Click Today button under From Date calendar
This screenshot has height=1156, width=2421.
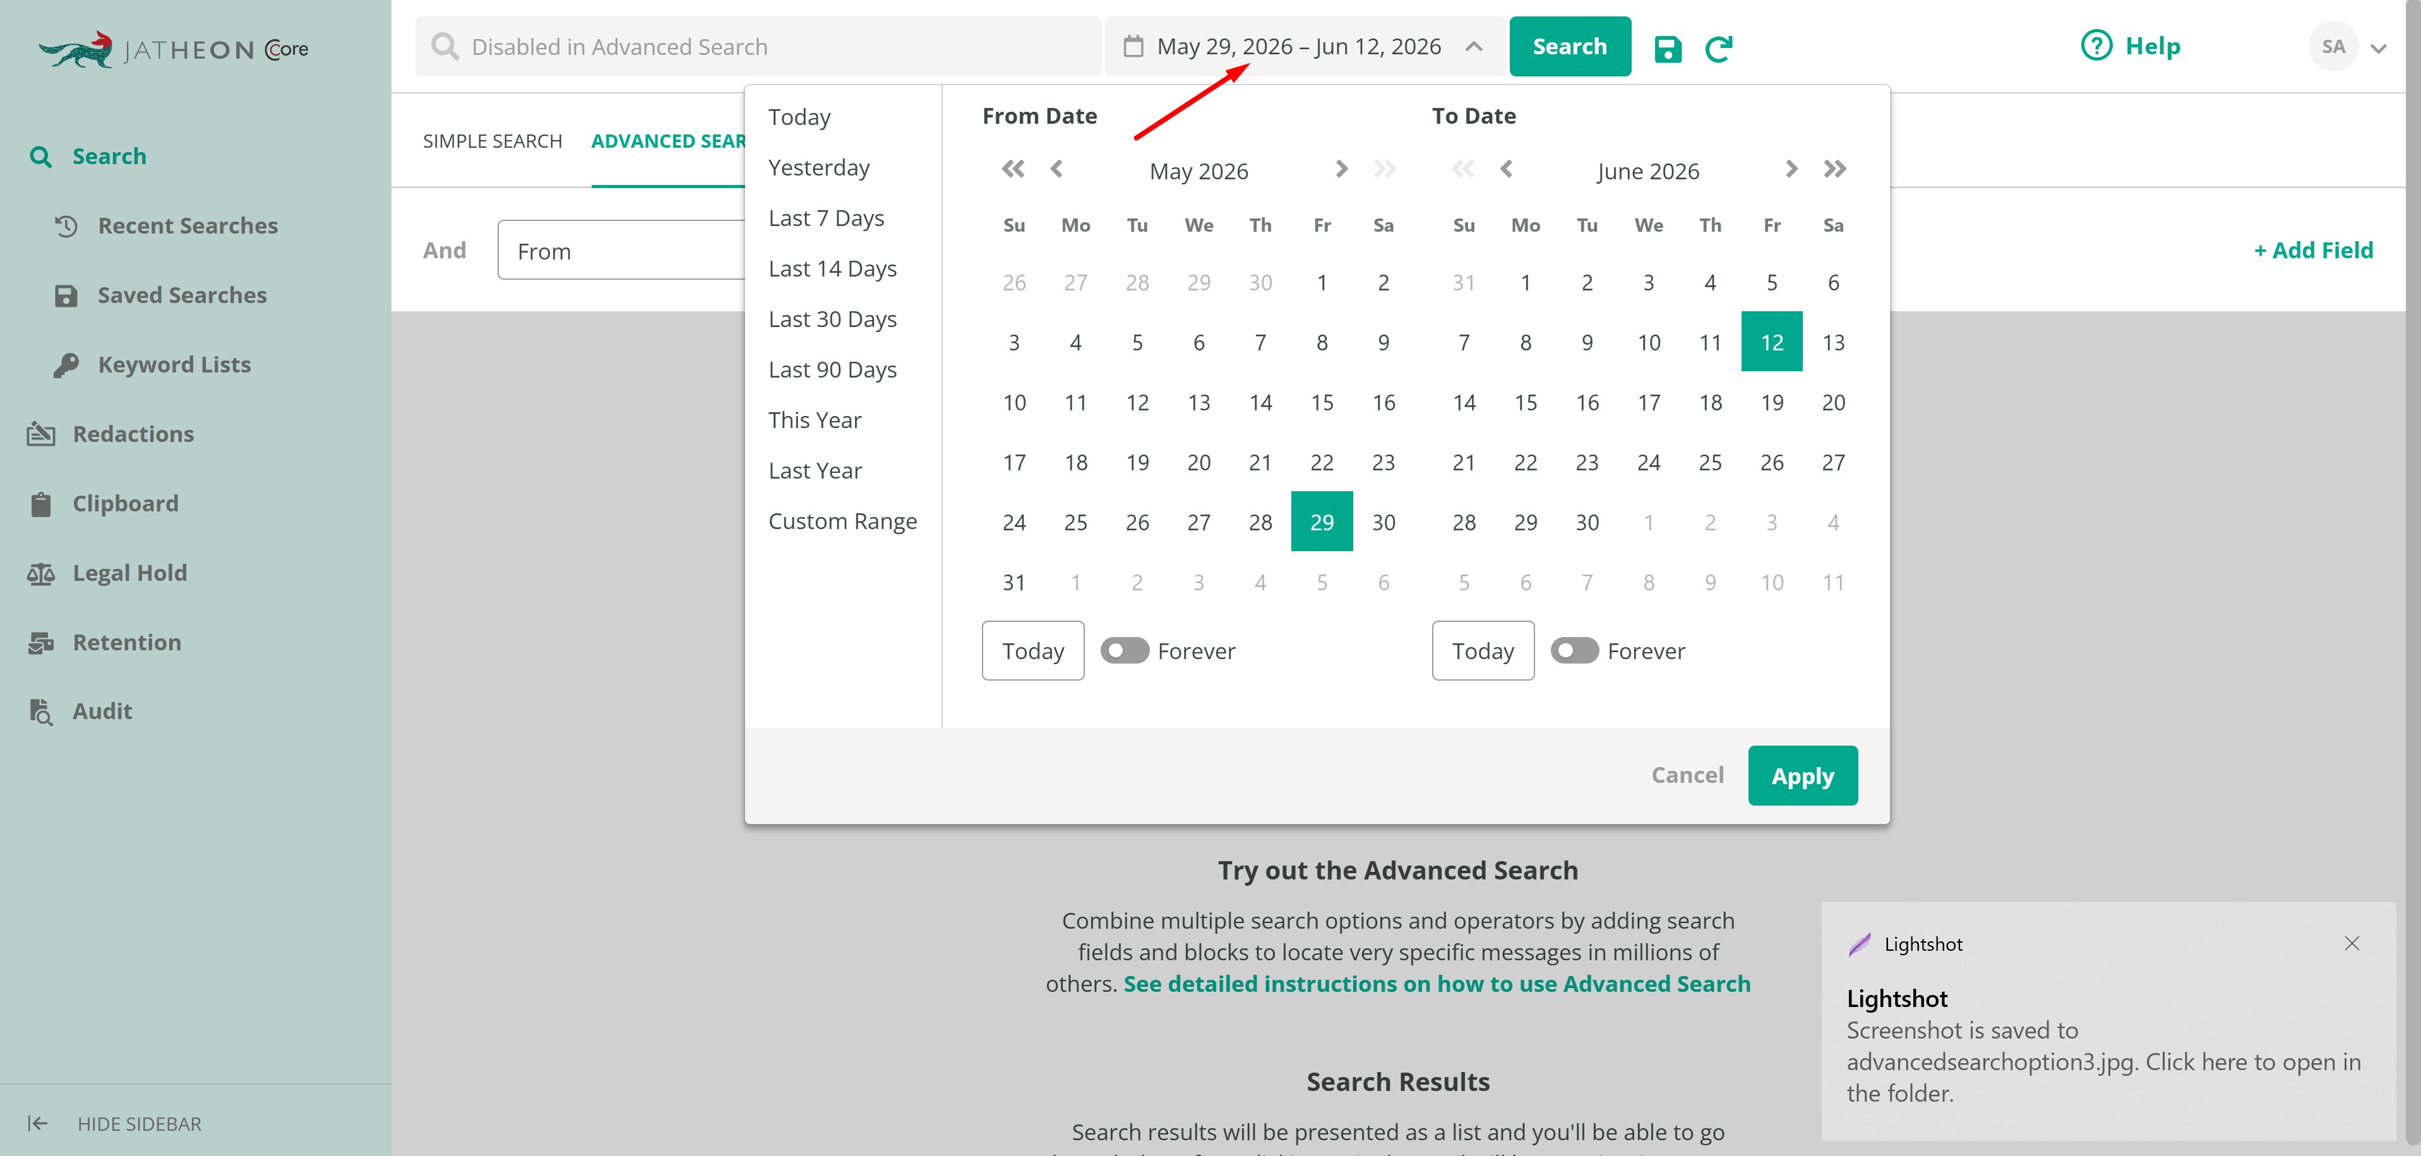[1033, 650]
